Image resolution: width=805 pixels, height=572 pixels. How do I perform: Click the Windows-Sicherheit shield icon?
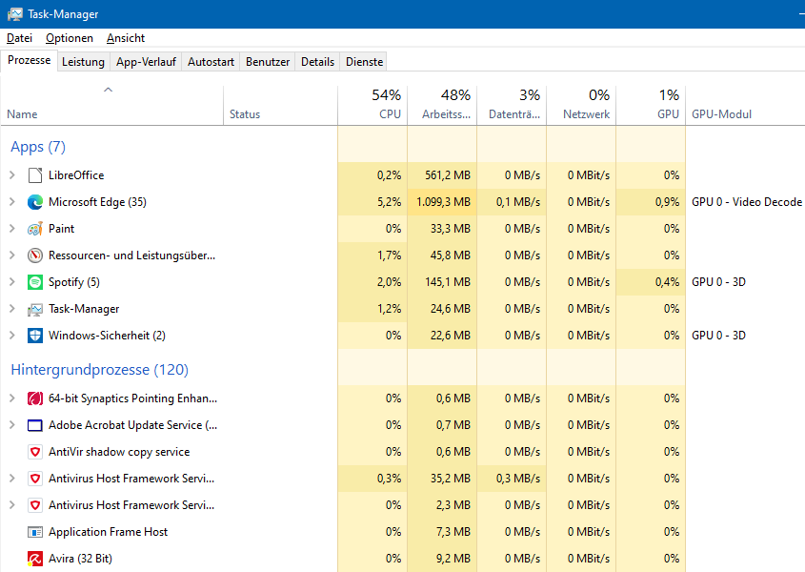coord(35,336)
